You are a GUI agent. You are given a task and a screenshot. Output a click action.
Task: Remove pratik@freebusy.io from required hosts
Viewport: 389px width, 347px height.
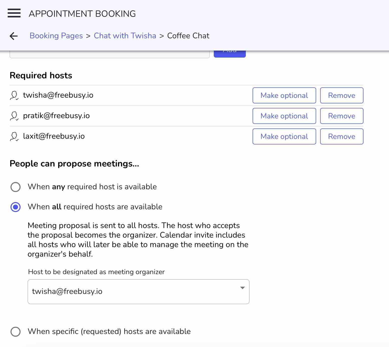(x=341, y=116)
